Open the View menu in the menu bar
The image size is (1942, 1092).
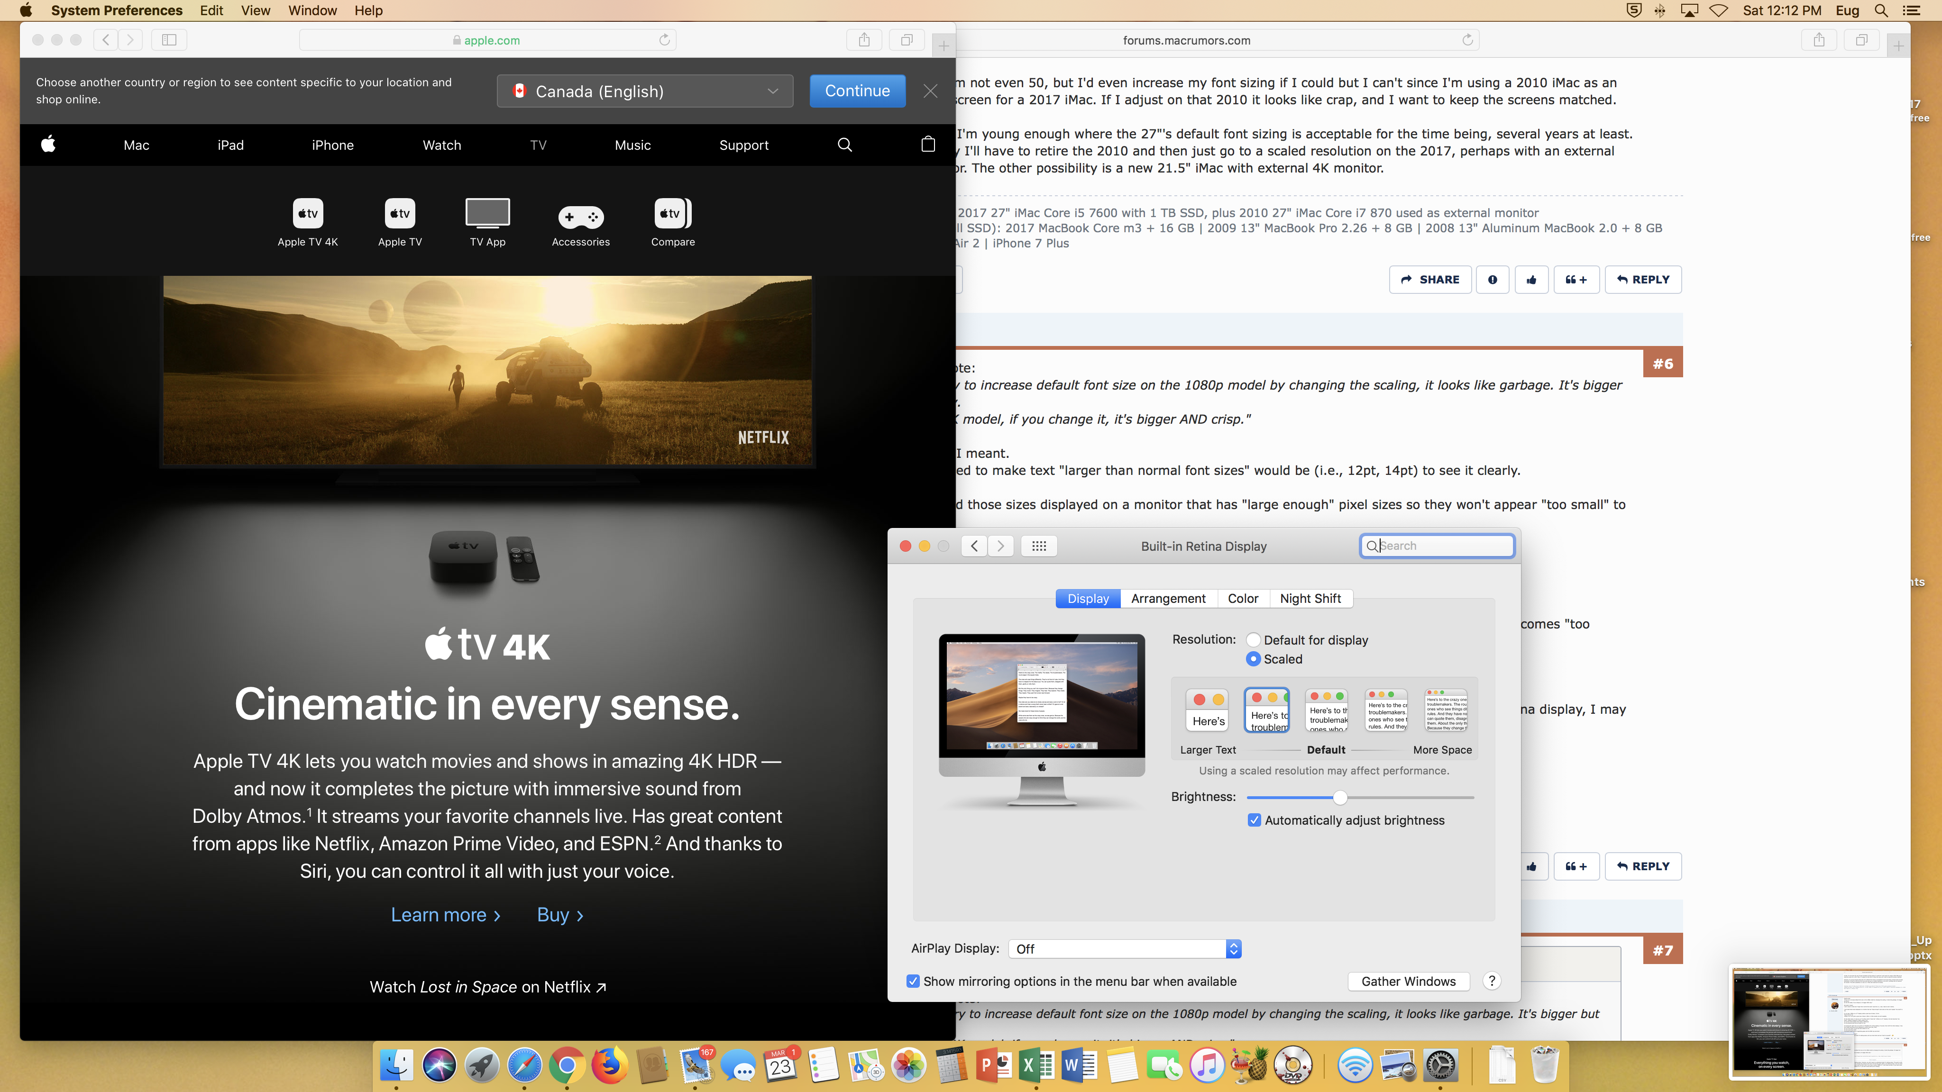(256, 10)
